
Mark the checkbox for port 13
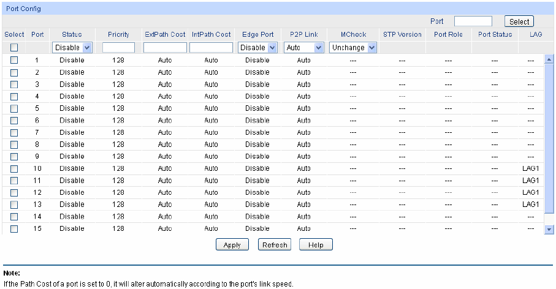14,204
